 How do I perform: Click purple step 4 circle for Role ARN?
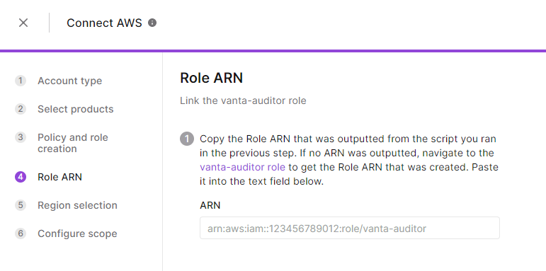tap(21, 177)
